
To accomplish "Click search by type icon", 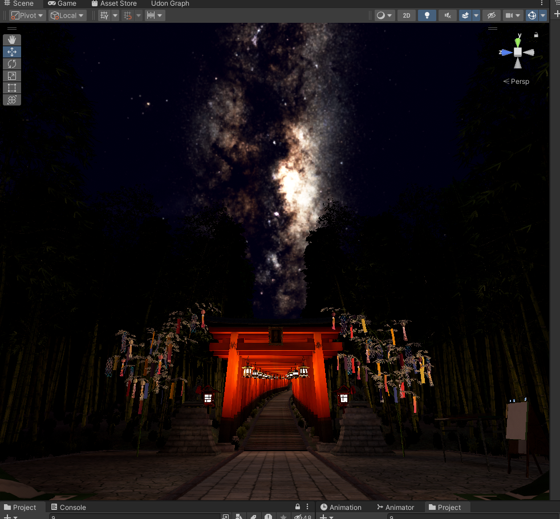I will coord(239,517).
